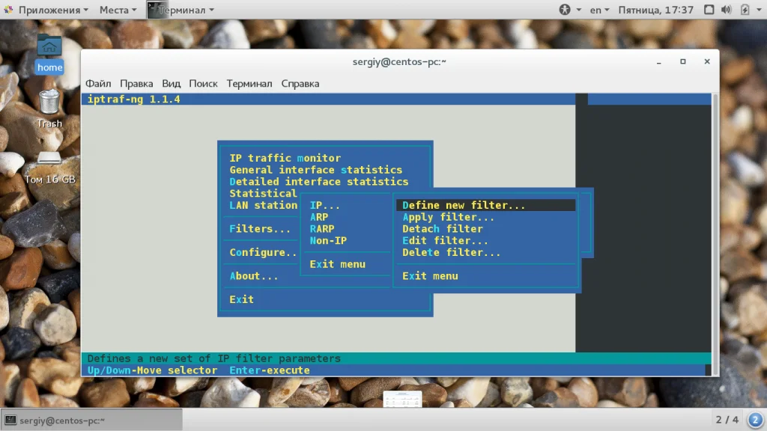Open the Поиск menu in terminal
Image resolution: width=767 pixels, height=431 pixels.
[x=203, y=84]
